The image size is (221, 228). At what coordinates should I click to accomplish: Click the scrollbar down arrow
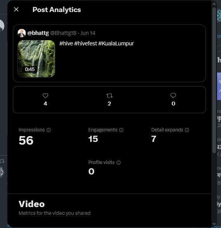click(x=214, y=224)
